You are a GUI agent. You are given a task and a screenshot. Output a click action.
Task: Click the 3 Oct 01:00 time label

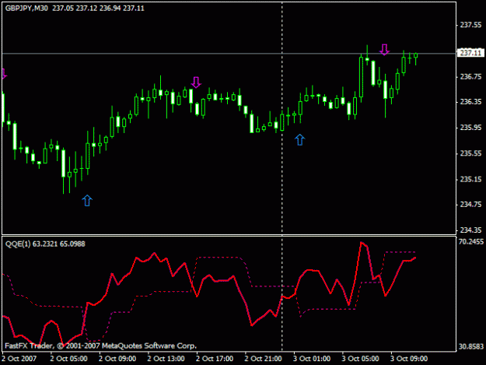(x=312, y=359)
